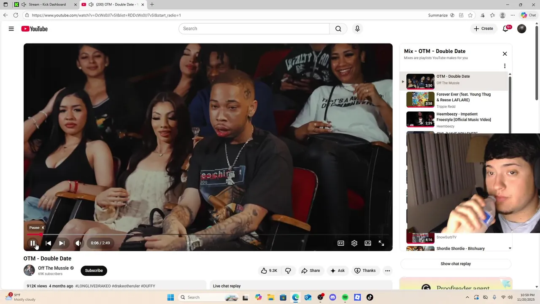Send Thanks to the creator
This screenshot has height=304, width=540.
click(365, 271)
